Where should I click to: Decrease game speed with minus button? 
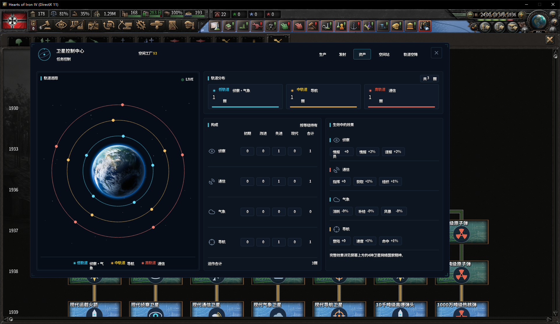(x=470, y=15)
